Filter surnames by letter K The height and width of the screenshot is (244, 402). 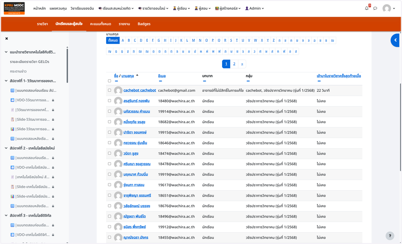click(x=181, y=40)
